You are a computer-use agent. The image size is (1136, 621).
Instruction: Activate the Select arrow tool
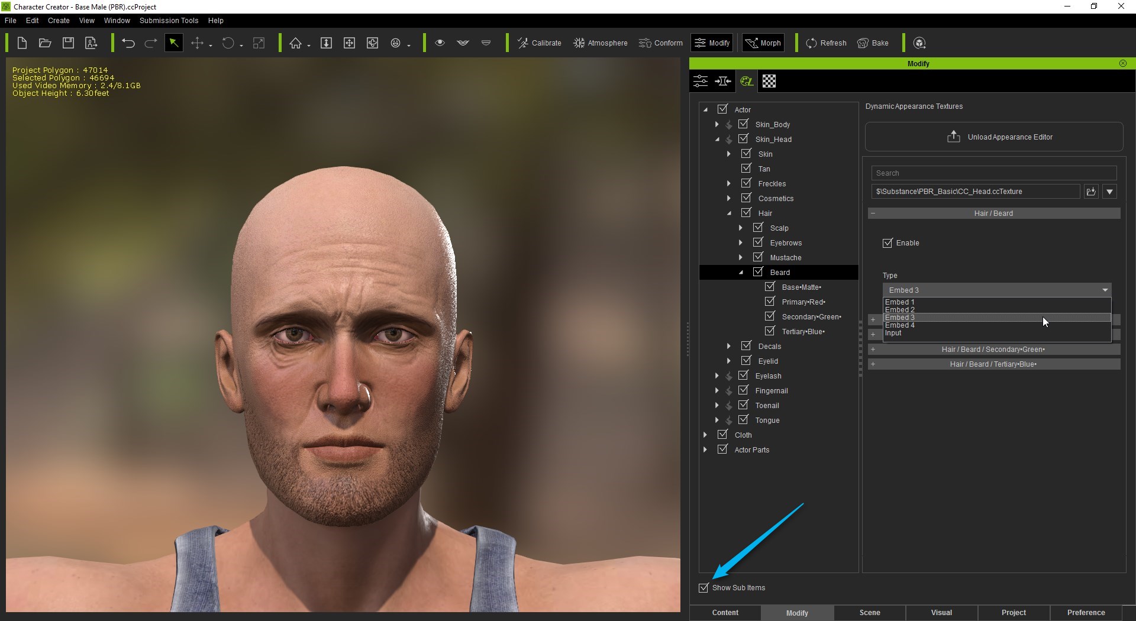[173, 43]
